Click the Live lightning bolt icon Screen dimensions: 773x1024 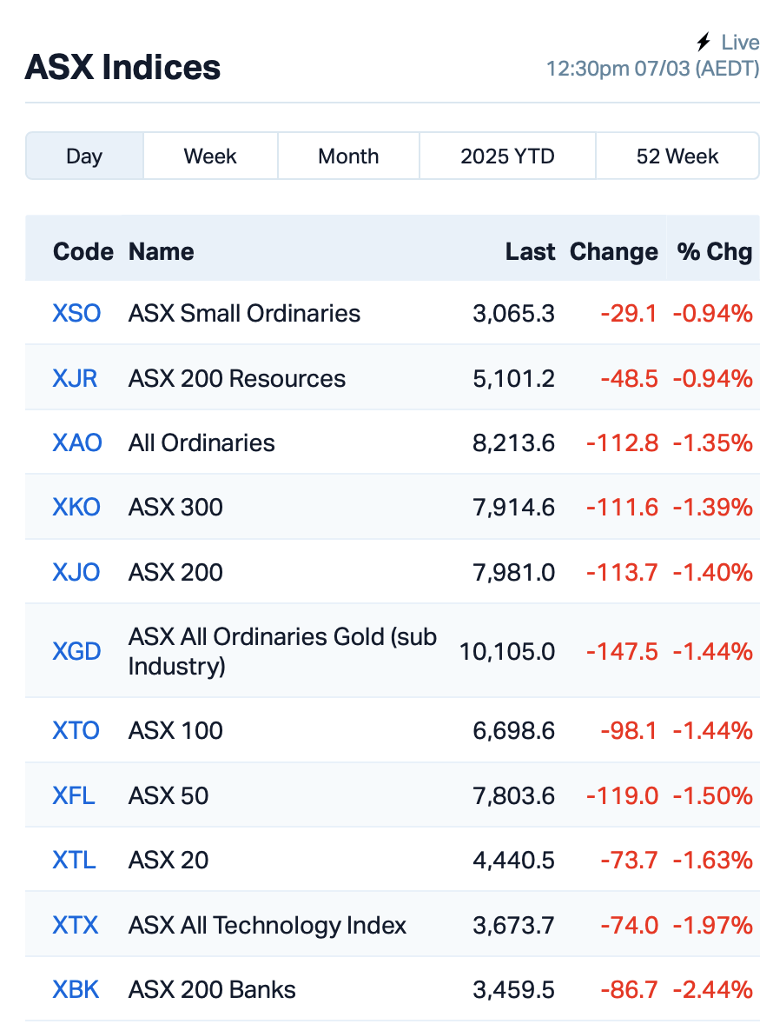[704, 43]
